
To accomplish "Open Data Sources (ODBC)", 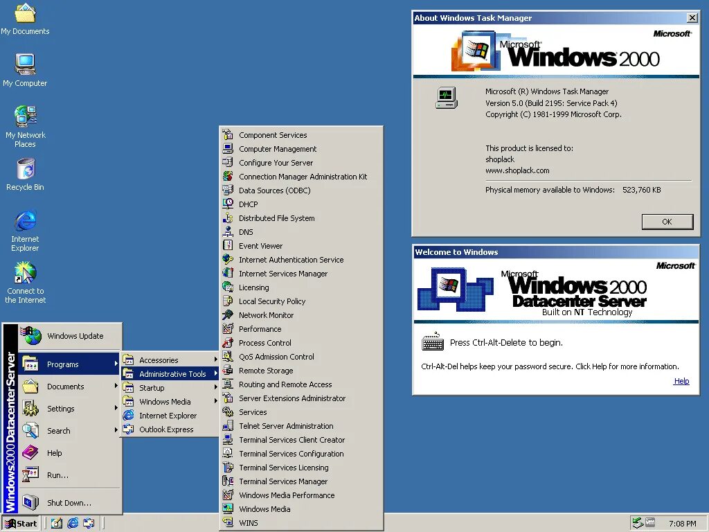I will (x=301, y=190).
